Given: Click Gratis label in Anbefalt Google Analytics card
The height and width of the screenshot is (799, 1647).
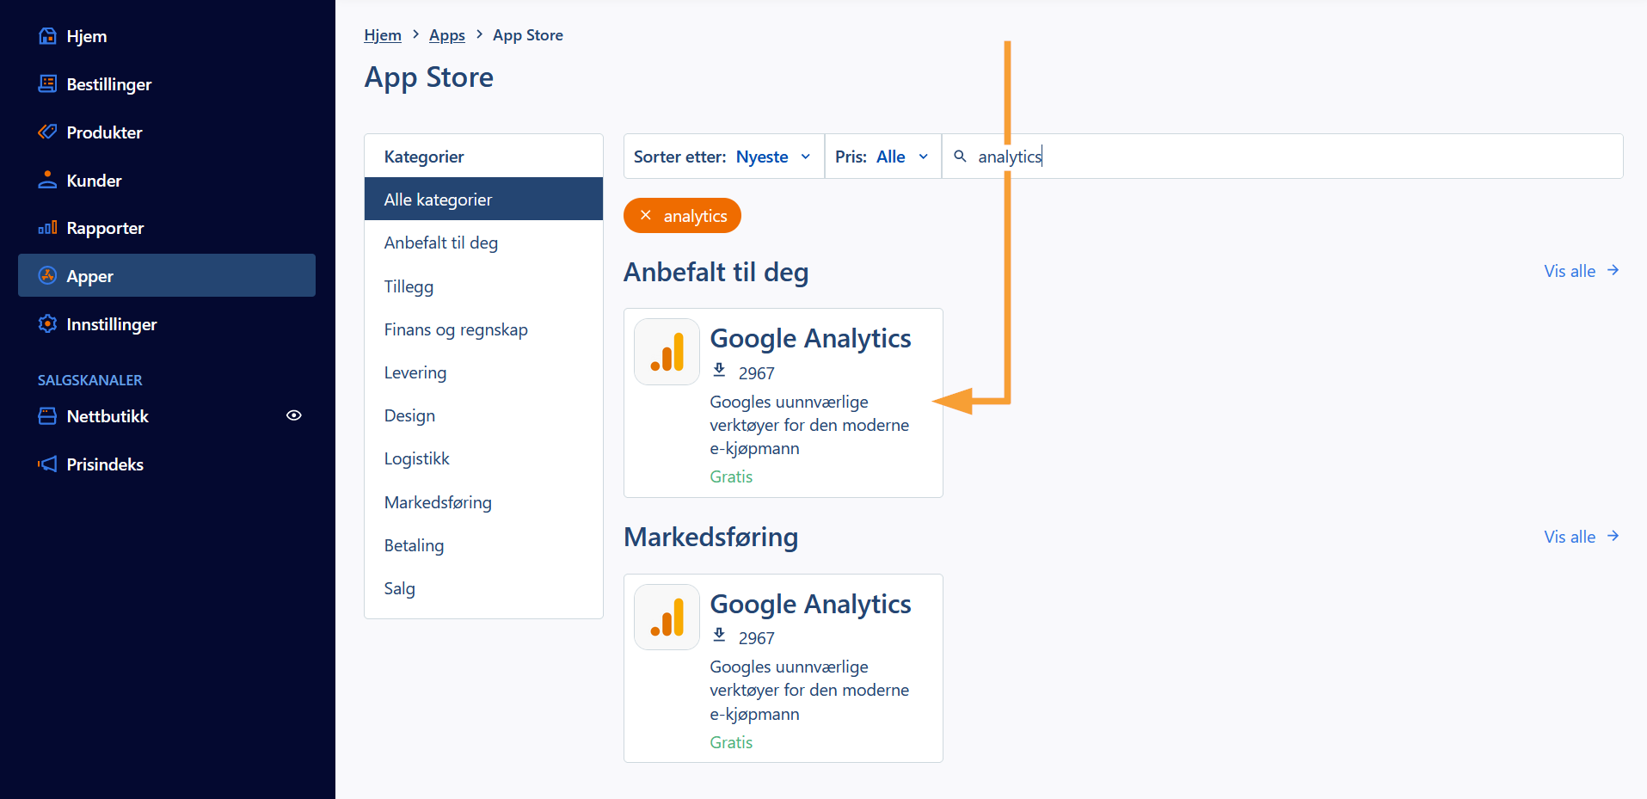Looking at the screenshot, I should [x=731, y=476].
